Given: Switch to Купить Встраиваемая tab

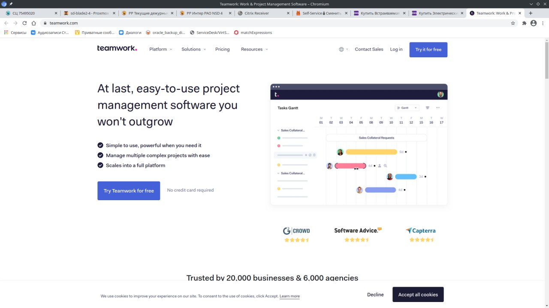Looking at the screenshot, I should click(x=380, y=13).
